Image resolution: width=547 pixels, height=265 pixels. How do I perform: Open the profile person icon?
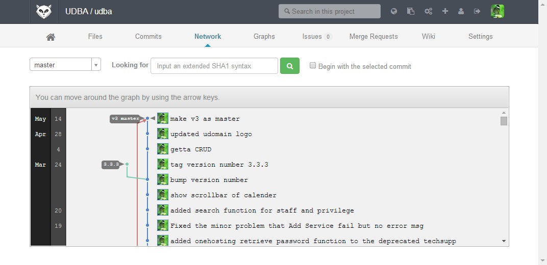[x=461, y=11]
